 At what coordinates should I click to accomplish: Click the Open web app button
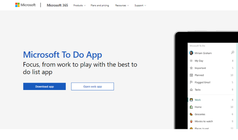[x=93, y=86]
